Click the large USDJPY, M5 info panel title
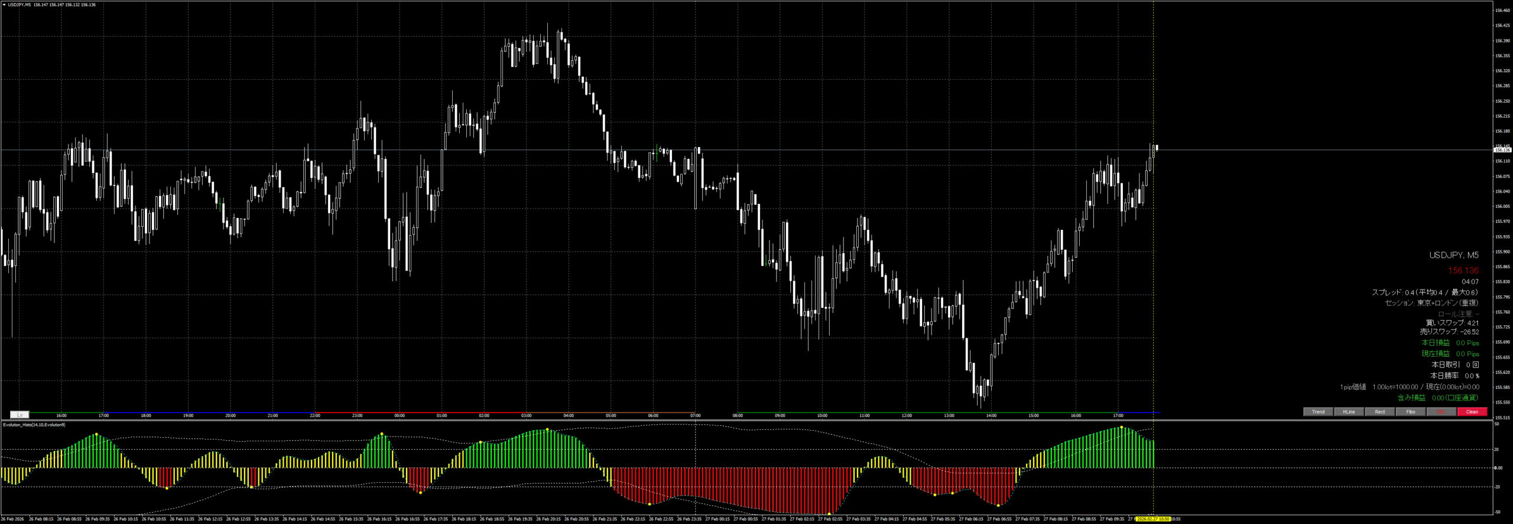Screen dimensions: 1513x524 pyautogui.click(x=1453, y=255)
